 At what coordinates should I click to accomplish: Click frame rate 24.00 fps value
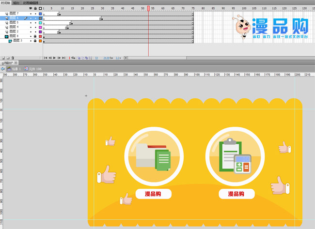coord(108,58)
